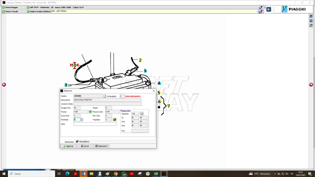The width and height of the screenshot is (315, 177).
Task: Click the Cerca taskbar search box
Action: click(31, 174)
